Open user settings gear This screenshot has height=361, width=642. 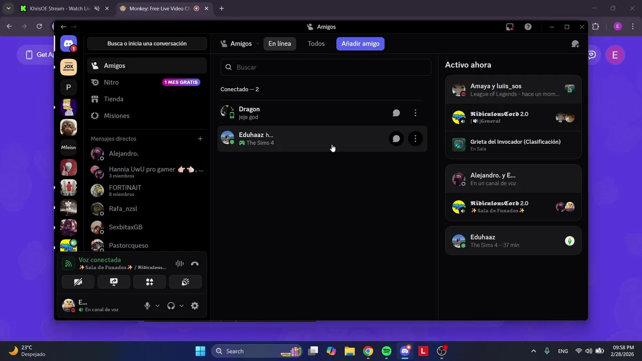point(195,306)
